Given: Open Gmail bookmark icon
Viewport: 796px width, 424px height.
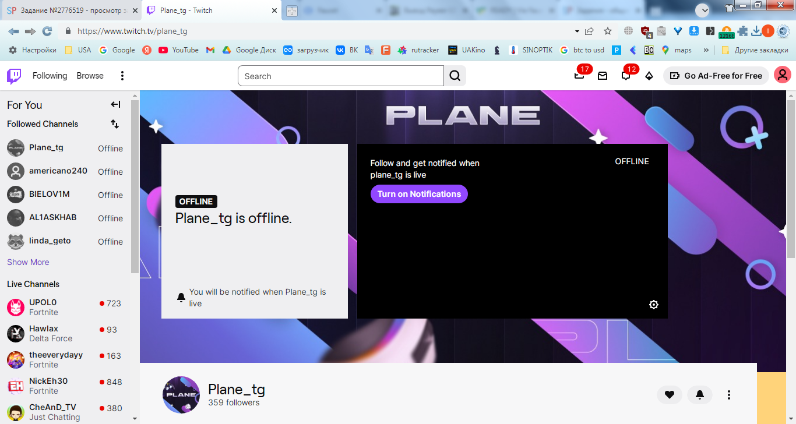Looking at the screenshot, I should (210, 50).
